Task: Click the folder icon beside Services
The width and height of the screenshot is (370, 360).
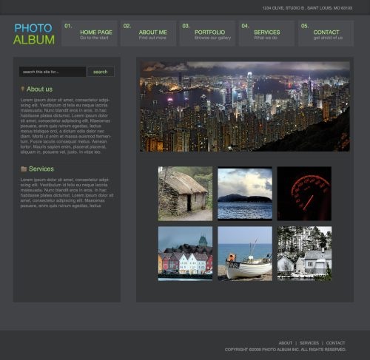Action: coord(24,169)
